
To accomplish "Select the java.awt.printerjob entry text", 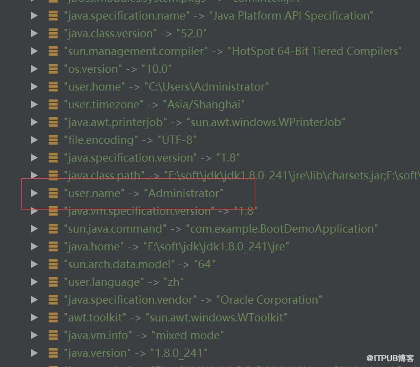I will pos(204,123).
